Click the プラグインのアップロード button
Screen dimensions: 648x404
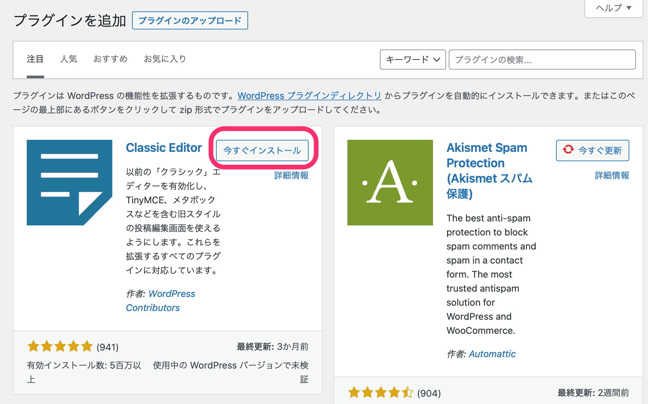point(190,21)
